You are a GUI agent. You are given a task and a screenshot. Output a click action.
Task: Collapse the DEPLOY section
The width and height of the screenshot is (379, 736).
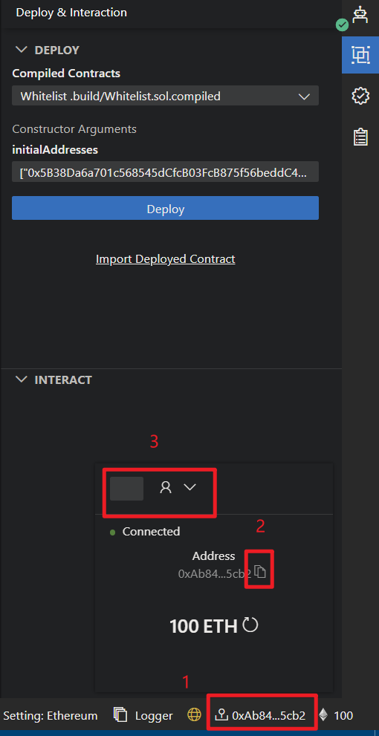tap(22, 50)
